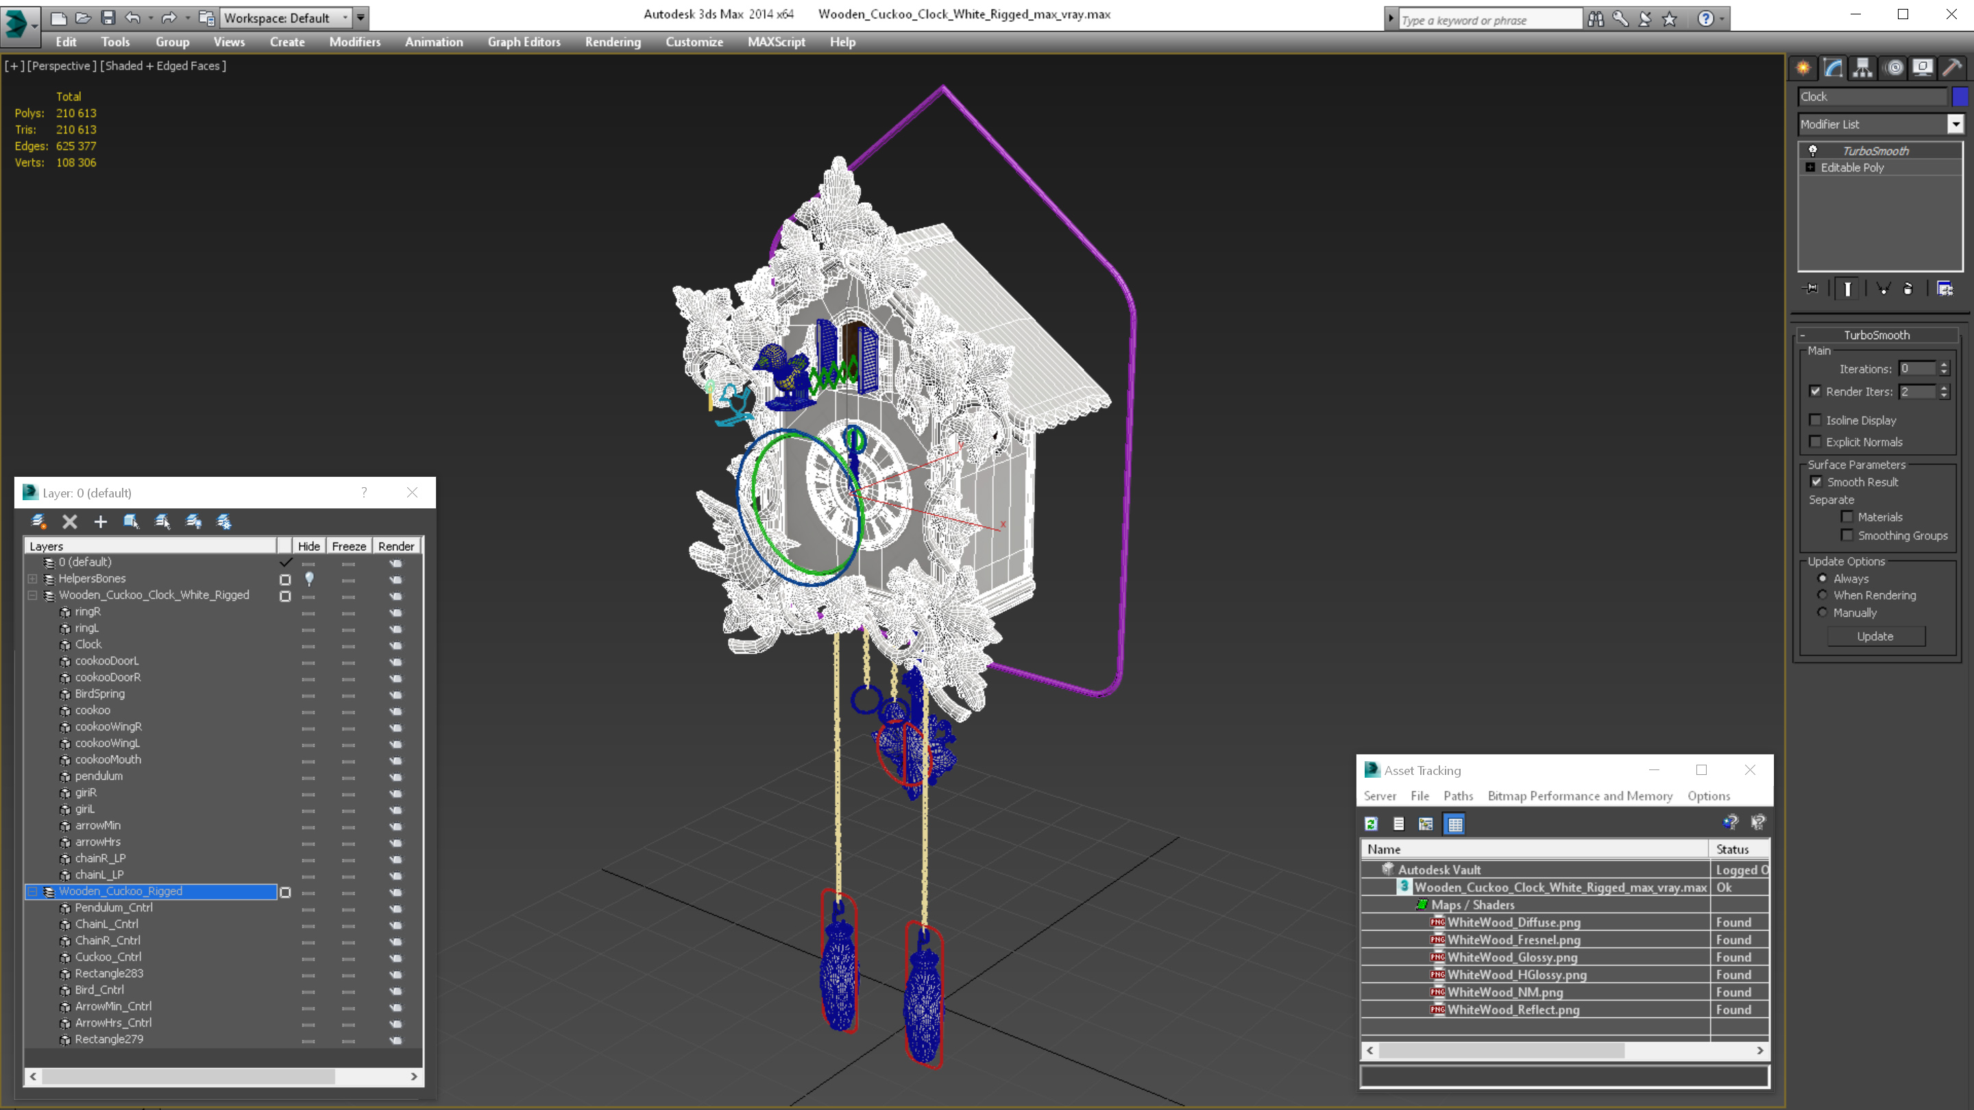Open the Rendering menu
1974x1110 pixels.
coord(612,42)
